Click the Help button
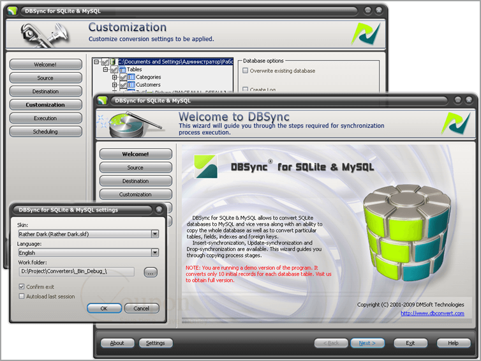This screenshot has width=481, height=361. click(454, 343)
